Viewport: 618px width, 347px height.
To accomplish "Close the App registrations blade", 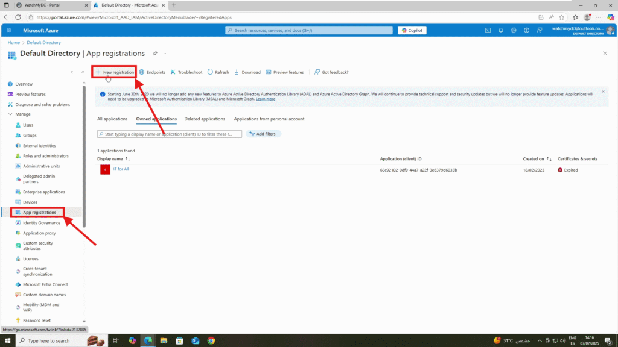I will point(605,54).
